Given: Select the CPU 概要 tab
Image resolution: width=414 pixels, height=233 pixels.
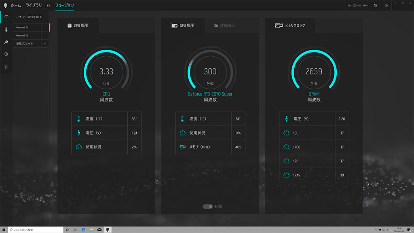Looking at the screenshot, I should click(x=78, y=25).
